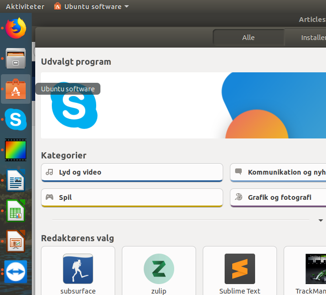Open LibreOffice Calc from the dock
The height and width of the screenshot is (295, 326).
pyautogui.click(x=16, y=211)
